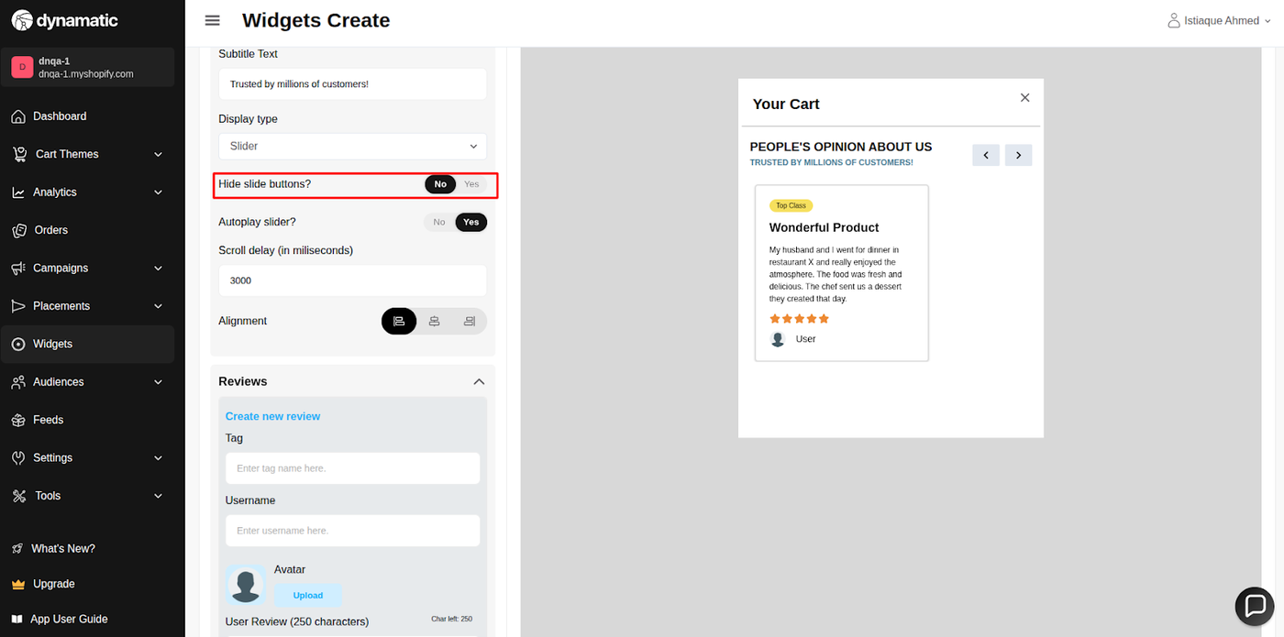Go to next slide in cart preview
Image resolution: width=1284 pixels, height=637 pixels.
tap(1018, 155)
